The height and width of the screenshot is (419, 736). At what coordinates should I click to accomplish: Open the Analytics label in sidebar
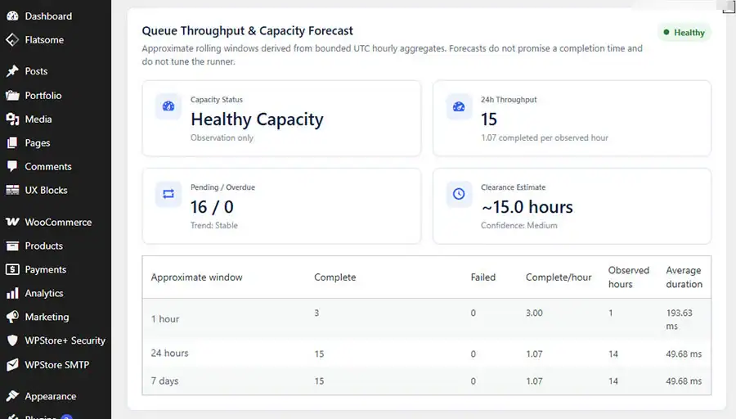point(43,293)
